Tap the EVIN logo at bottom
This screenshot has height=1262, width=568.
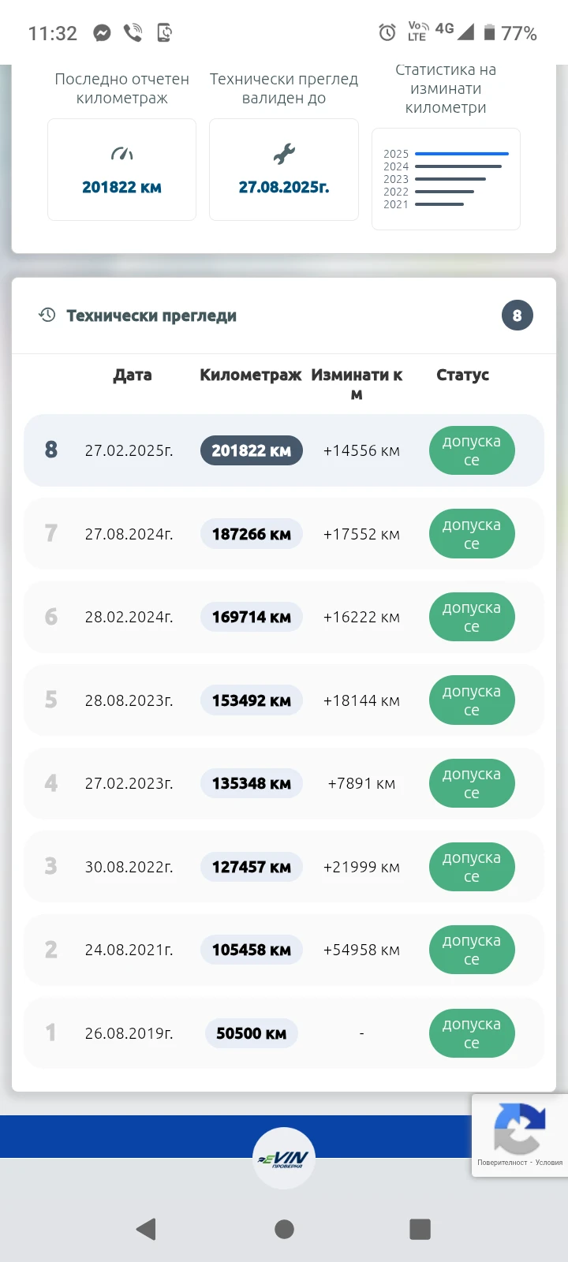284,1158
